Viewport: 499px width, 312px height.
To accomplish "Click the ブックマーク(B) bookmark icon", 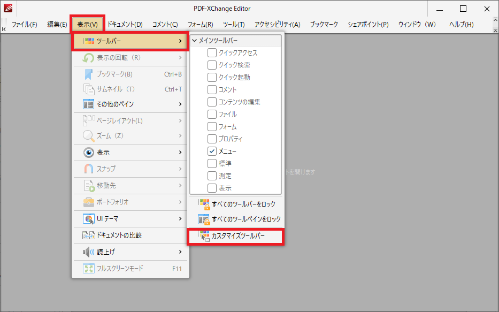I will (x=88, y=74).
